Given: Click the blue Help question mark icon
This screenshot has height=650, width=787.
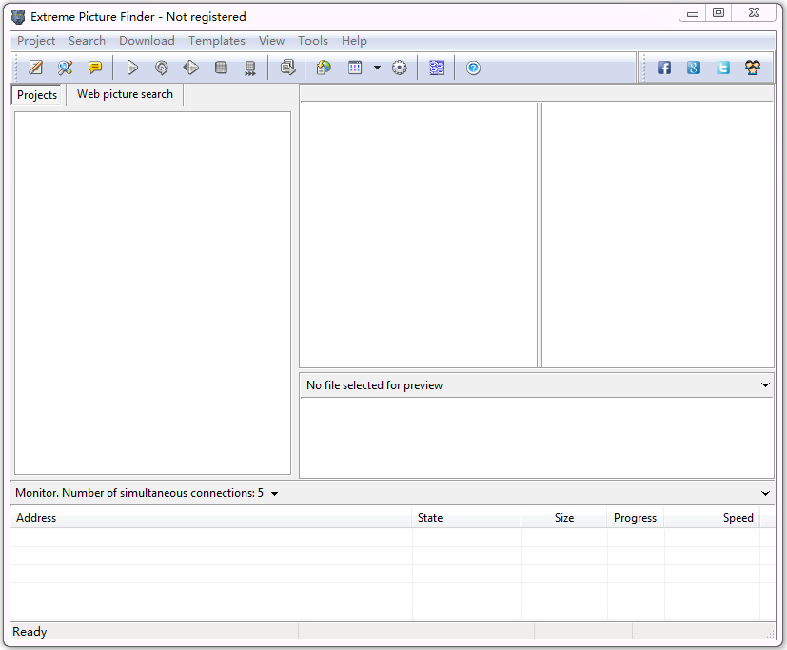Looking at the screenshot, I should pyautogui.click(x=473, y=68).
